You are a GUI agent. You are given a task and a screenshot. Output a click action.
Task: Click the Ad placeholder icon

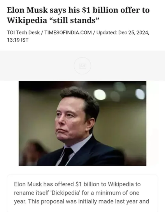click(82, 66)
